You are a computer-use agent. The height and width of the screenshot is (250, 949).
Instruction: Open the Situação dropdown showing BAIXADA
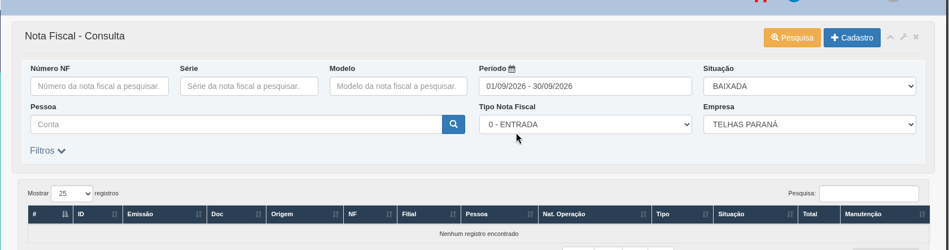coord(810,86)
